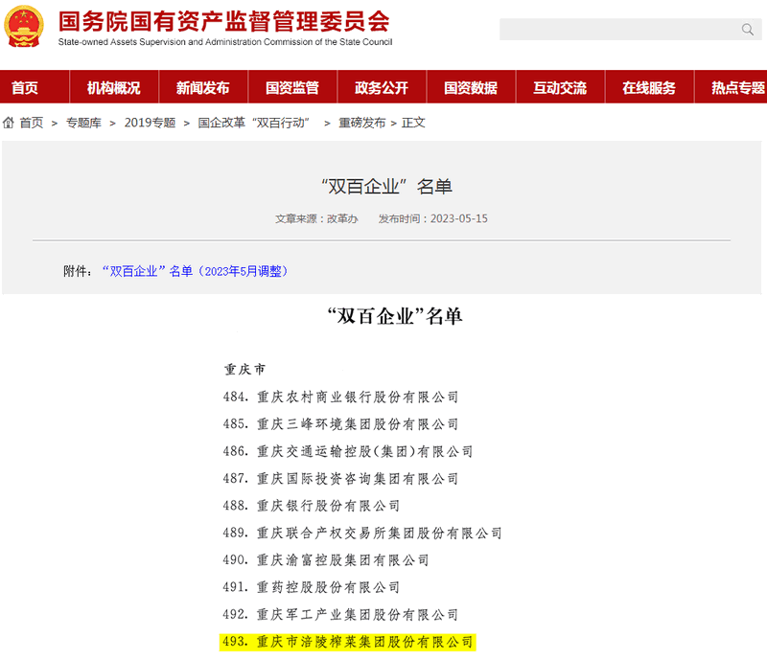Click the English commission name subtitle
This screenshot has width=767, height=659.
[x=225, y=42]
